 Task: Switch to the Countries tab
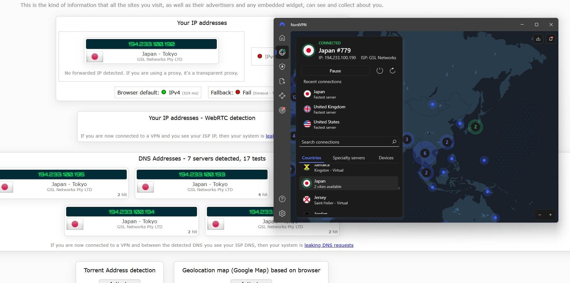point(311,158)
